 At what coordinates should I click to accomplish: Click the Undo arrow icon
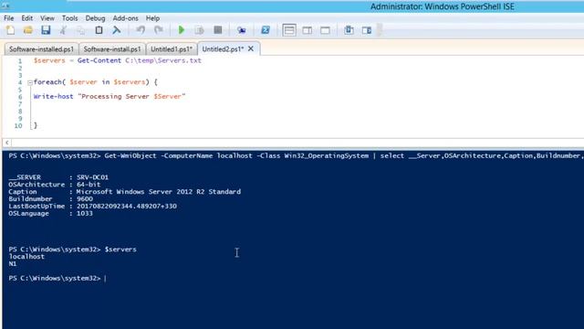[141, 30]
